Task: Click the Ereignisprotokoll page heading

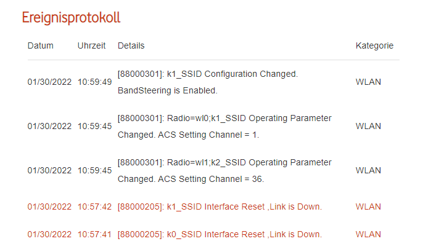Action: pos(71,17)
